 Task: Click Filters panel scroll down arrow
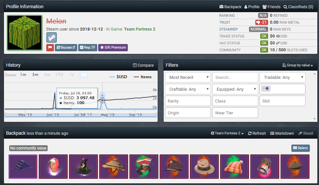pyautogui.click(x=314, y=119)
